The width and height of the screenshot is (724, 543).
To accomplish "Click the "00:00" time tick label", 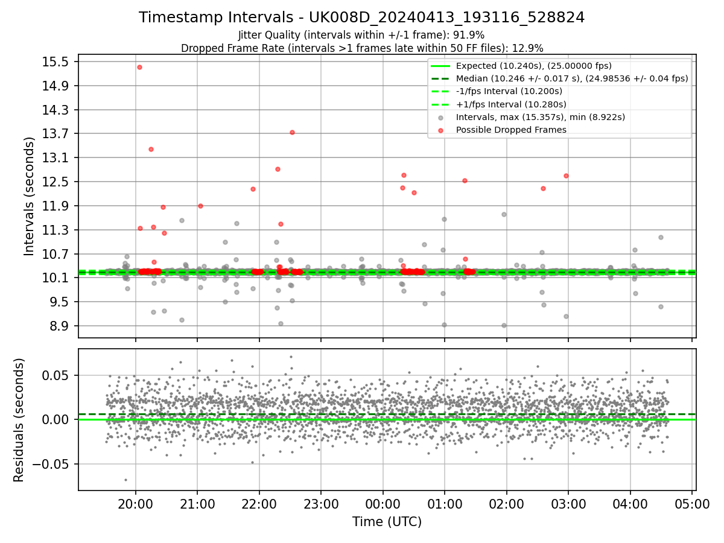I will (x=383, y=504).
